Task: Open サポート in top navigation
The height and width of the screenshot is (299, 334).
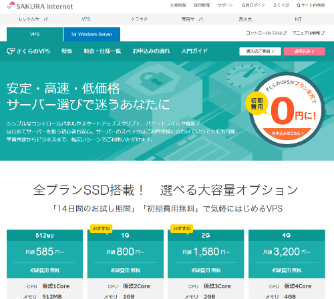Action: pyautogui.click(x=225, y=5)
